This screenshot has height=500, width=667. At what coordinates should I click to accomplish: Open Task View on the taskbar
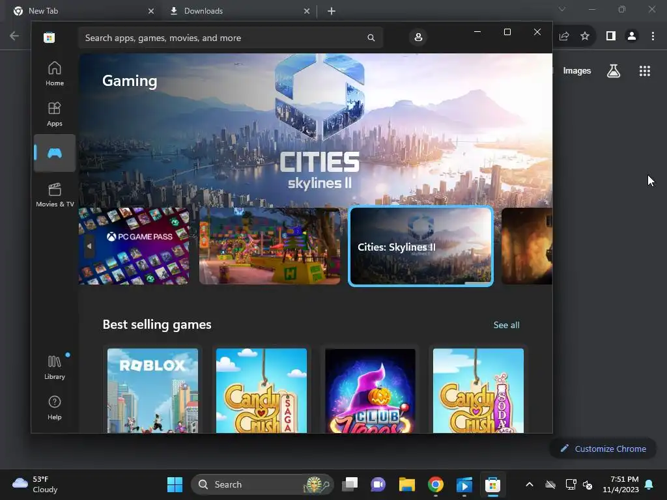click(350, 484)
